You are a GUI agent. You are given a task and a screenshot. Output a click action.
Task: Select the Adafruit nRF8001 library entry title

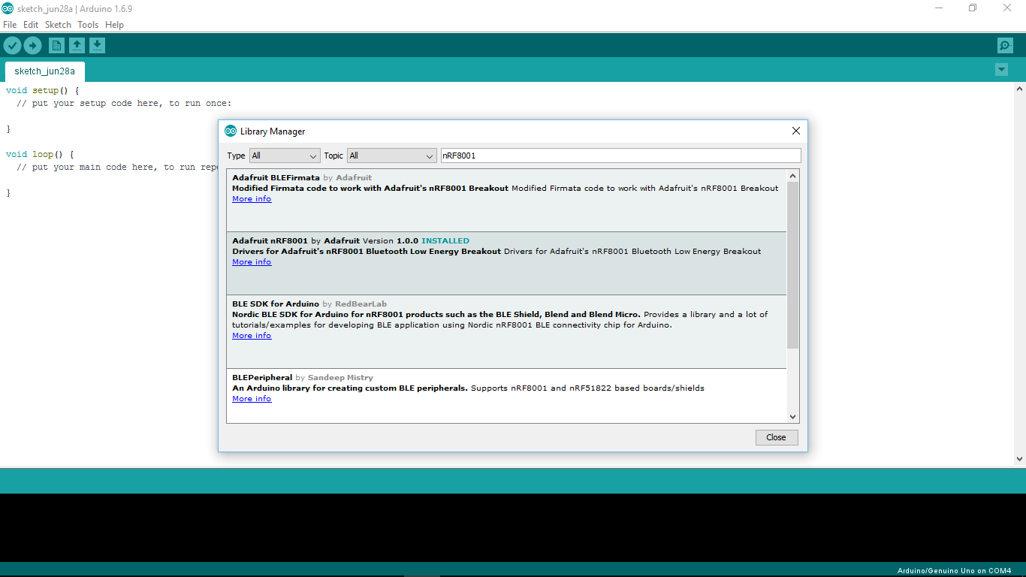click(x=270, y=241)
